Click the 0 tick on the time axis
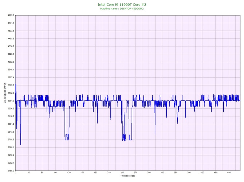 (15, 173)
